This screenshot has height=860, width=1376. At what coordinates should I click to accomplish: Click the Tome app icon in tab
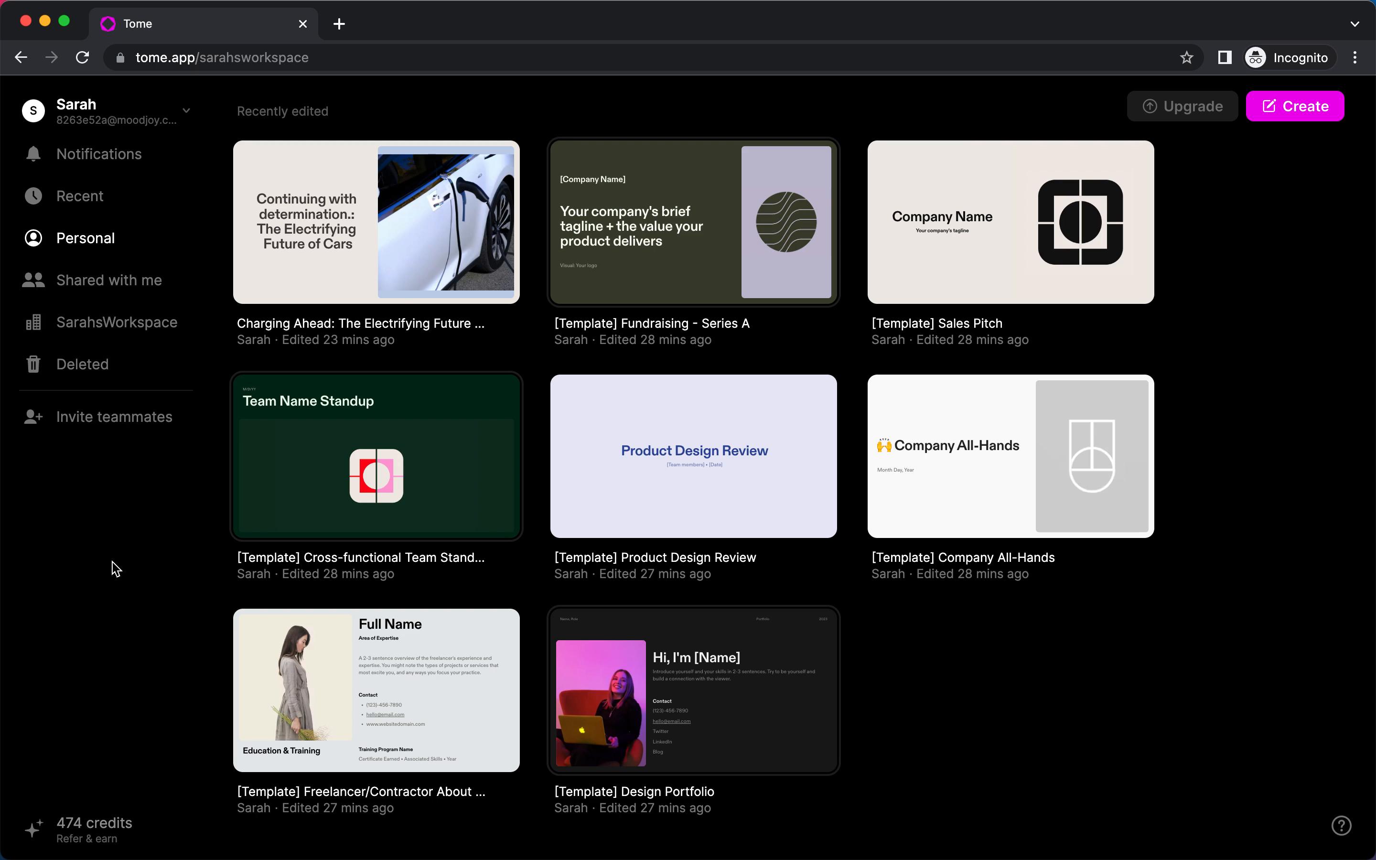[x=109, y=23]
